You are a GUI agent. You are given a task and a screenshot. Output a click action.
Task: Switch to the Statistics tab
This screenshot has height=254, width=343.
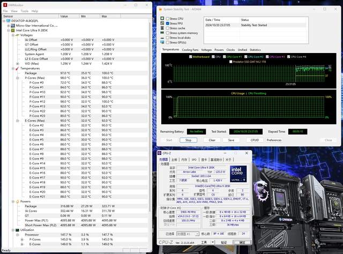pos(255,50)
